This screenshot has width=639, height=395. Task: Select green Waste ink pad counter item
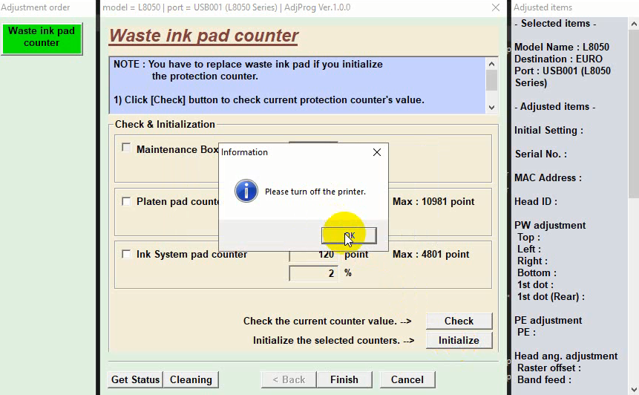click(x=42, y=37)
